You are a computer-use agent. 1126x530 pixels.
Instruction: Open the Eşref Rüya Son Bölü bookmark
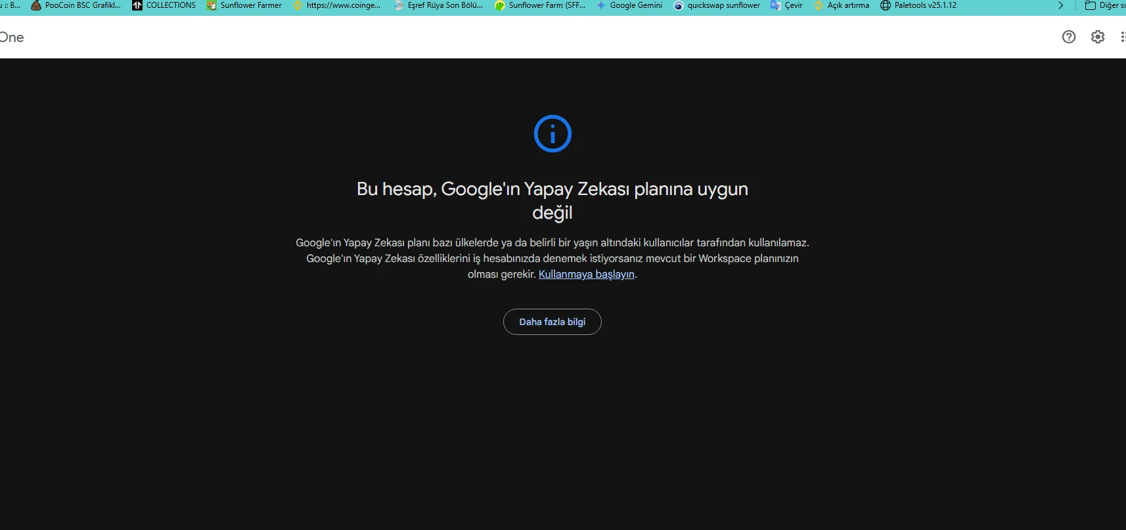438,5
